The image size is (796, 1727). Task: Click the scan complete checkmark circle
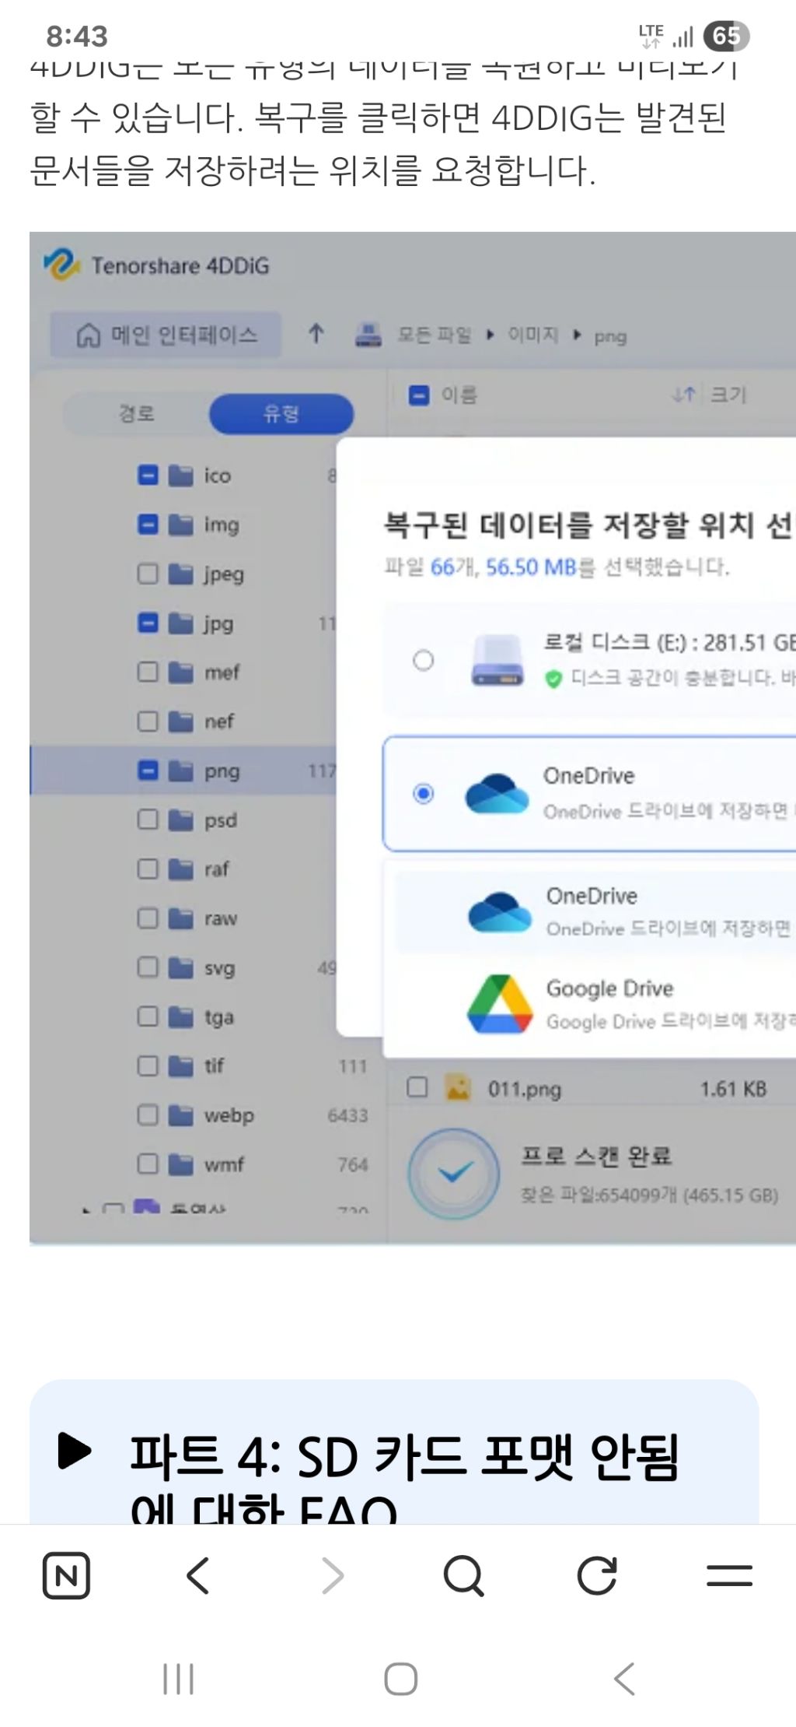[454, 1173]
